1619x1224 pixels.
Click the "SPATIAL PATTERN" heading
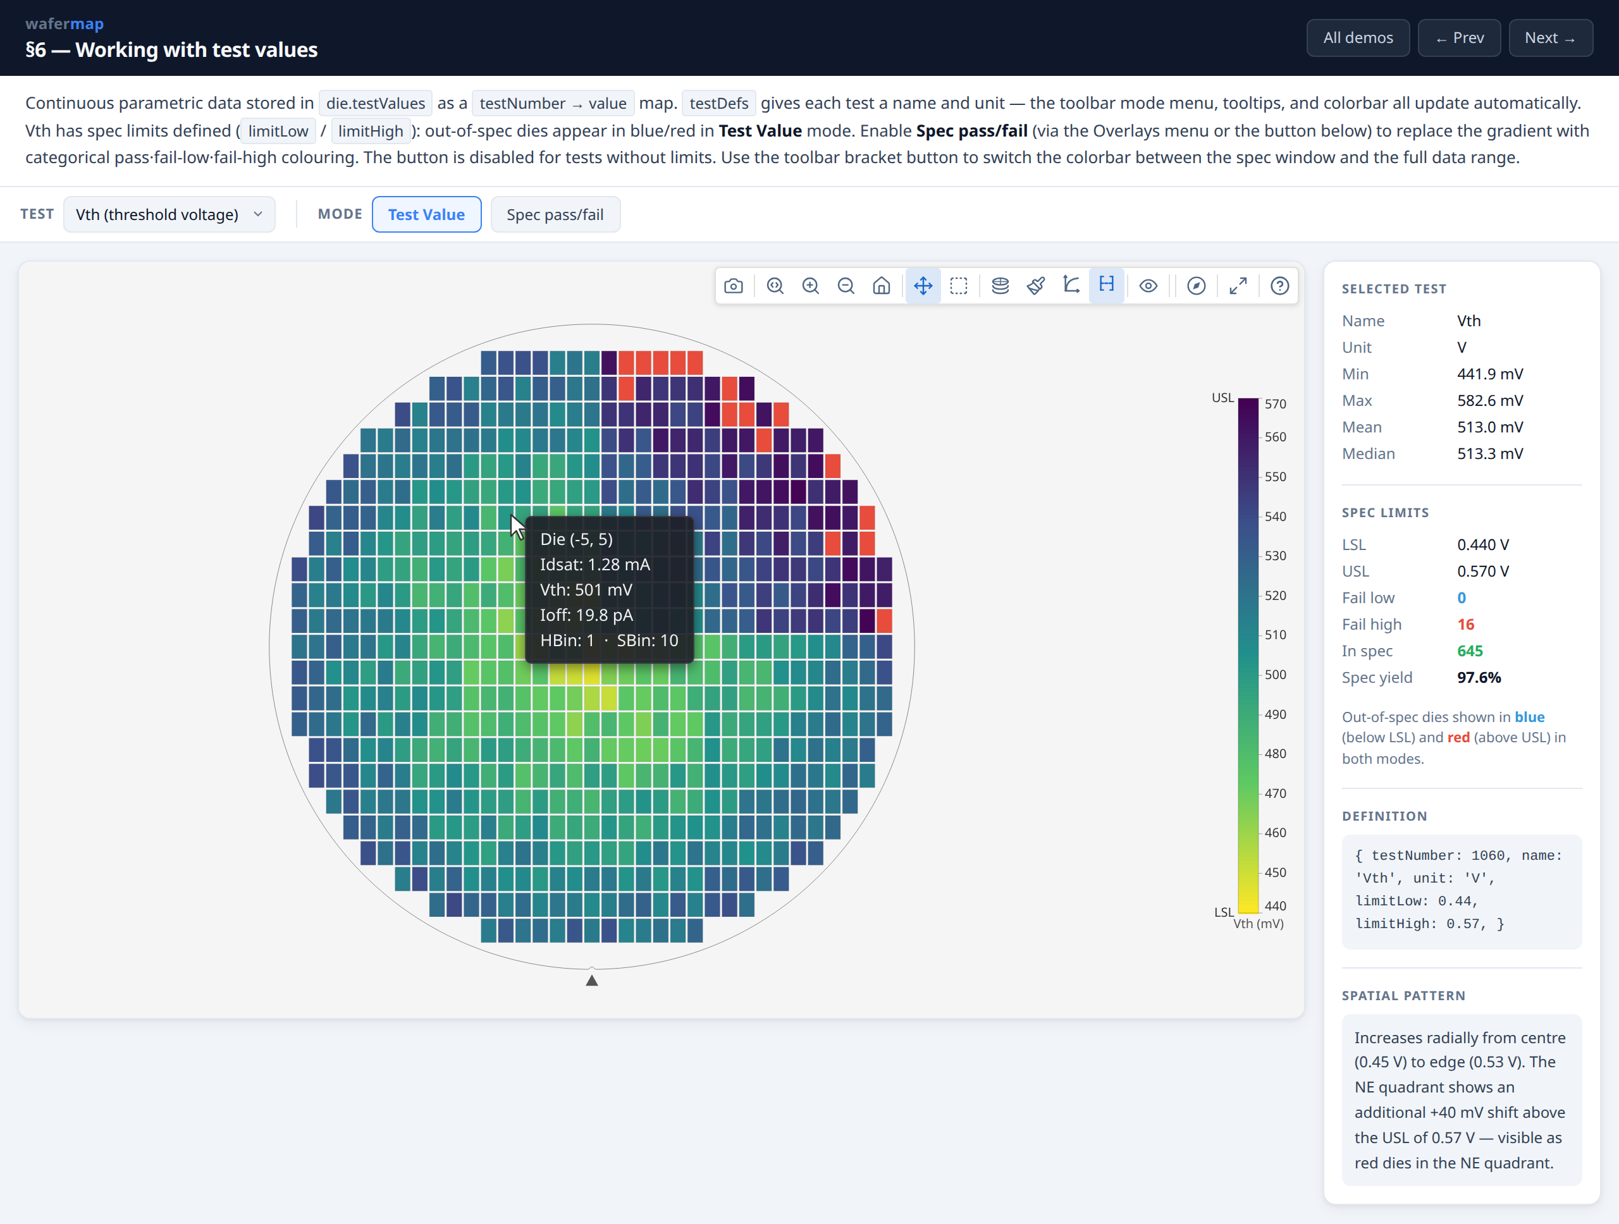1403,996
